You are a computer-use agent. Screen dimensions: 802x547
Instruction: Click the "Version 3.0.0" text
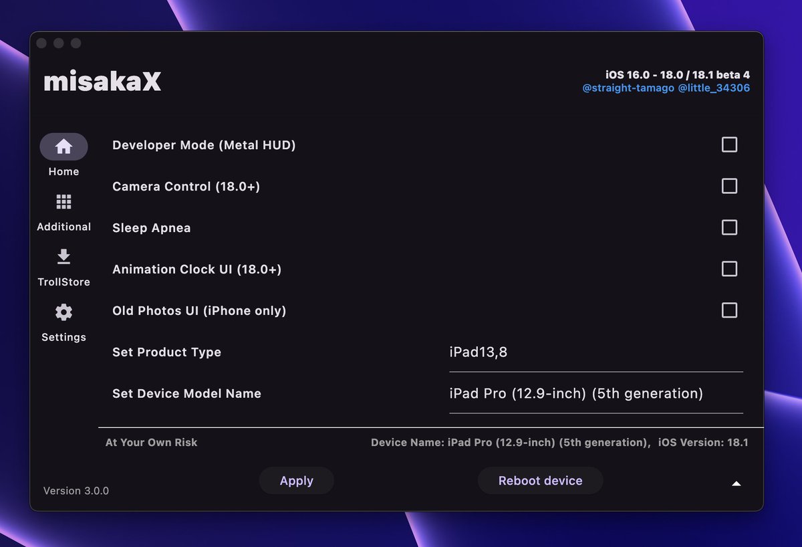point(76,491)
